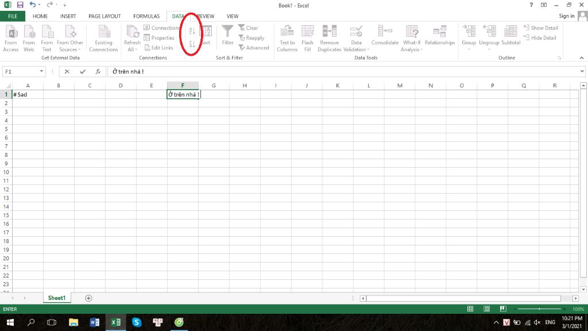
Task: Open Edit Links dialog
Action: (x=159, y=48)
